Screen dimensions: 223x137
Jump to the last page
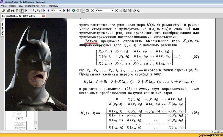(x=68, y=10)
